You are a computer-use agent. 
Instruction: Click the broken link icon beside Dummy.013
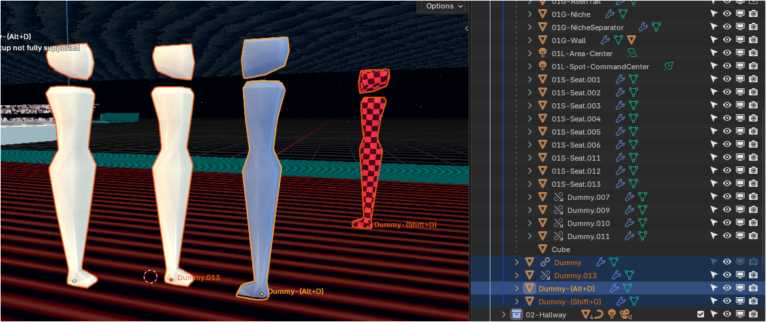pos(545,276)
